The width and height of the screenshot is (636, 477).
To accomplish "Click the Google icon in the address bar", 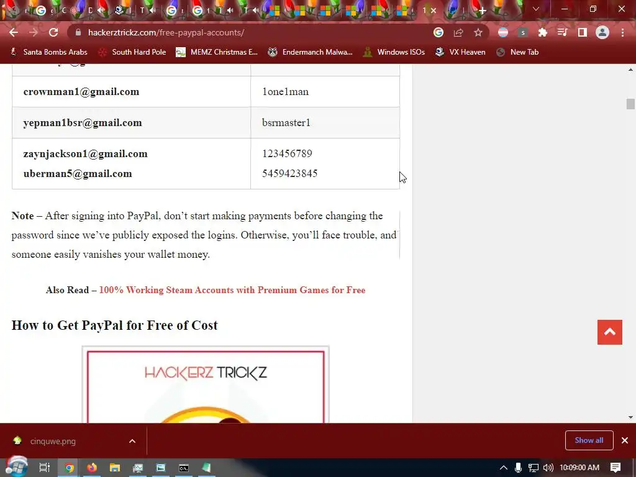I will click(x=438, y=32).
